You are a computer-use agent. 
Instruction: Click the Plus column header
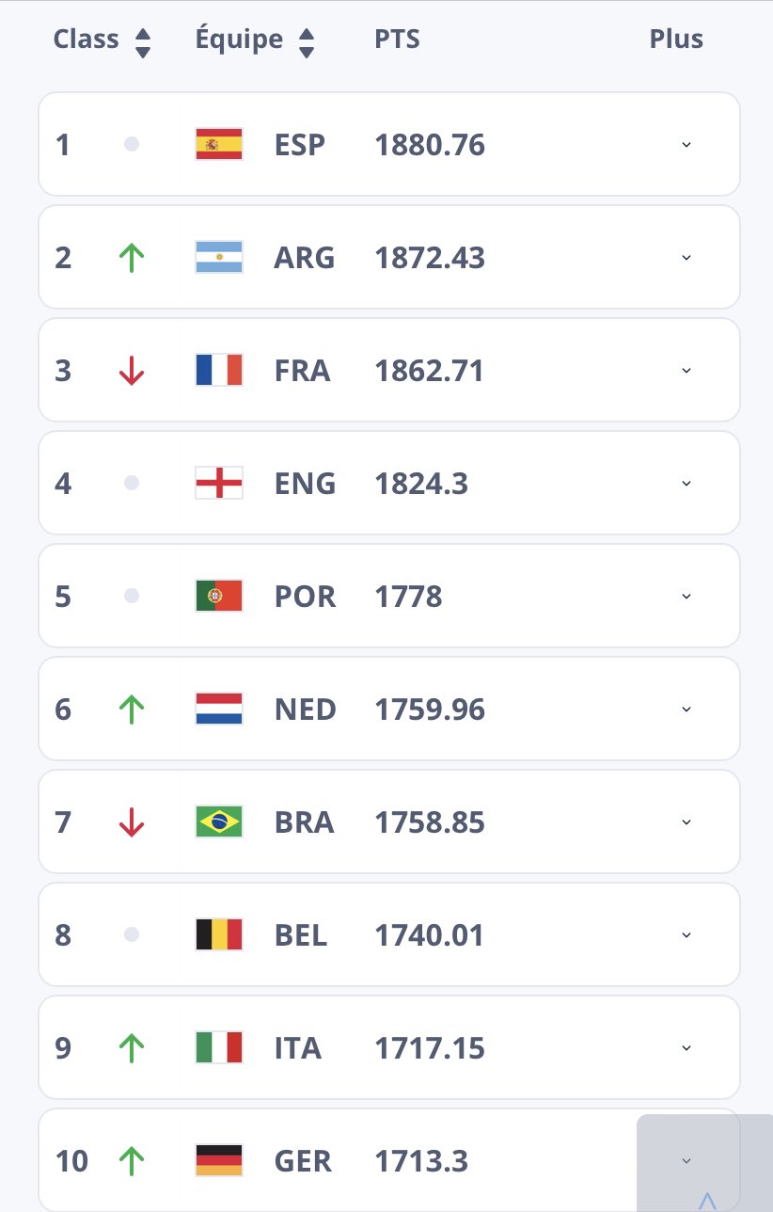point(676,40)
